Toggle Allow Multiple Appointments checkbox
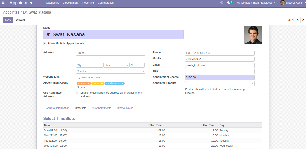 point(45,43)
